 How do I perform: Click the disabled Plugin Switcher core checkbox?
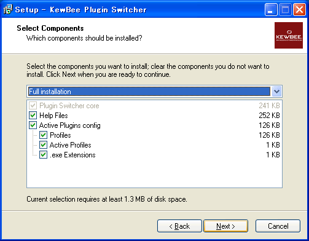tap(33, 106)
